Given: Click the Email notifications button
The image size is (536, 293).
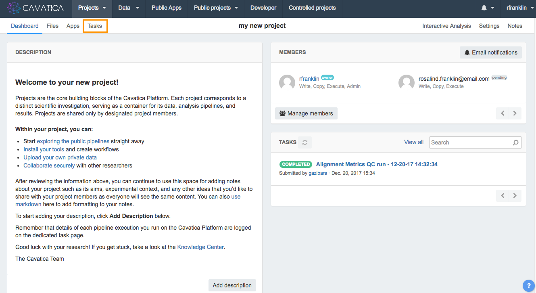Looking at the screenshot, I should tap(491, 52).
